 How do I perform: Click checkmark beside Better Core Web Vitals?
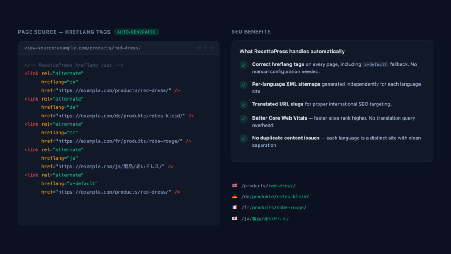244,119
